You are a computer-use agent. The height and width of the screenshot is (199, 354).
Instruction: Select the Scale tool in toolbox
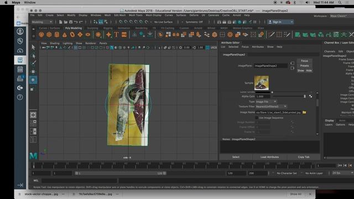[33, 88]
